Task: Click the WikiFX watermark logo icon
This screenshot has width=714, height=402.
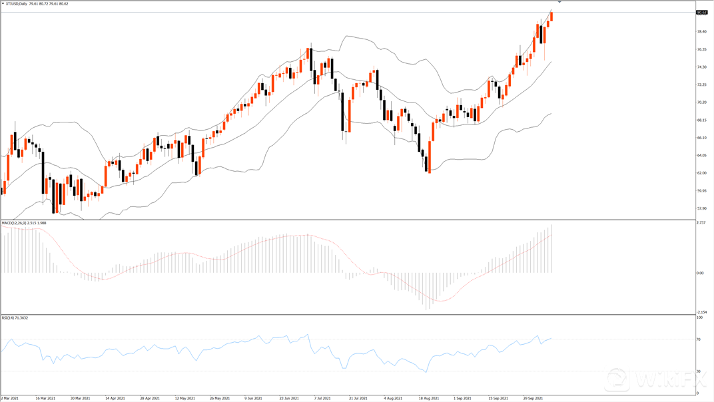Action: (x=617, y=380)
